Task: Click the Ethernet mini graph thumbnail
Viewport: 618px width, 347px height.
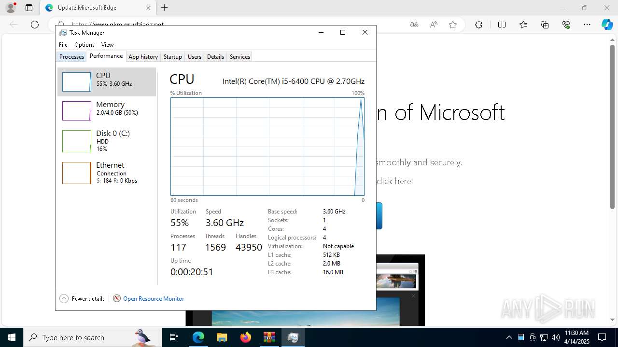Action: pyautogui.click(x=77, y=173)
